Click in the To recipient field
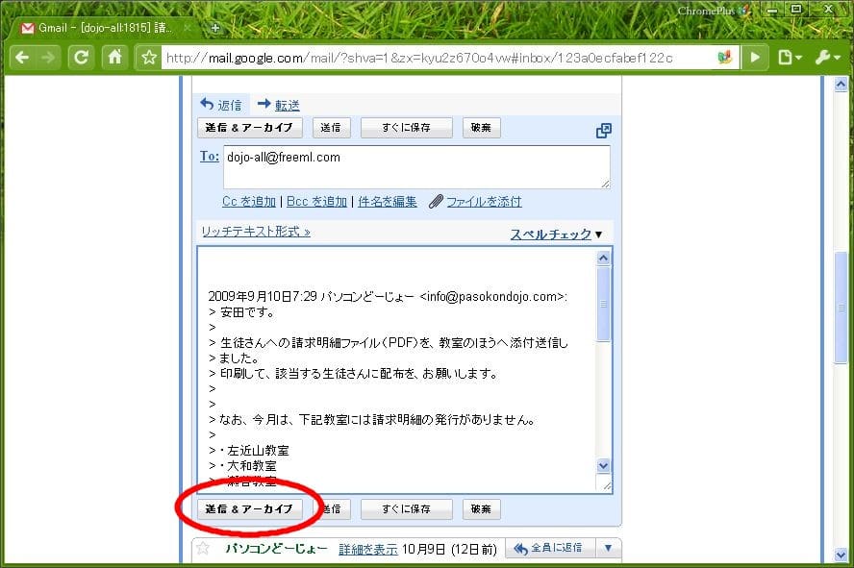Viewport: 854px width, 568px height. point(416,166)
